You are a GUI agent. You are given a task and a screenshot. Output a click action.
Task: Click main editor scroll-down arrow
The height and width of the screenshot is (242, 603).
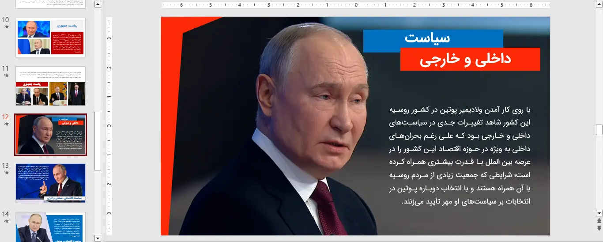pos(599,213)
